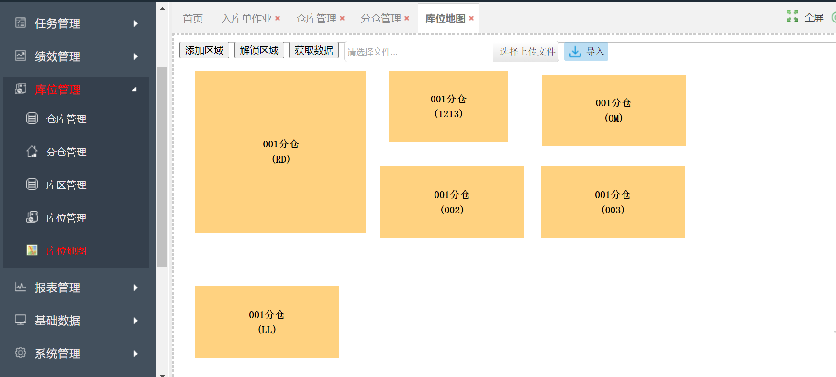Expand the 报表管理 menu arrow
836x377 pixels.
(x=135, y=288)
